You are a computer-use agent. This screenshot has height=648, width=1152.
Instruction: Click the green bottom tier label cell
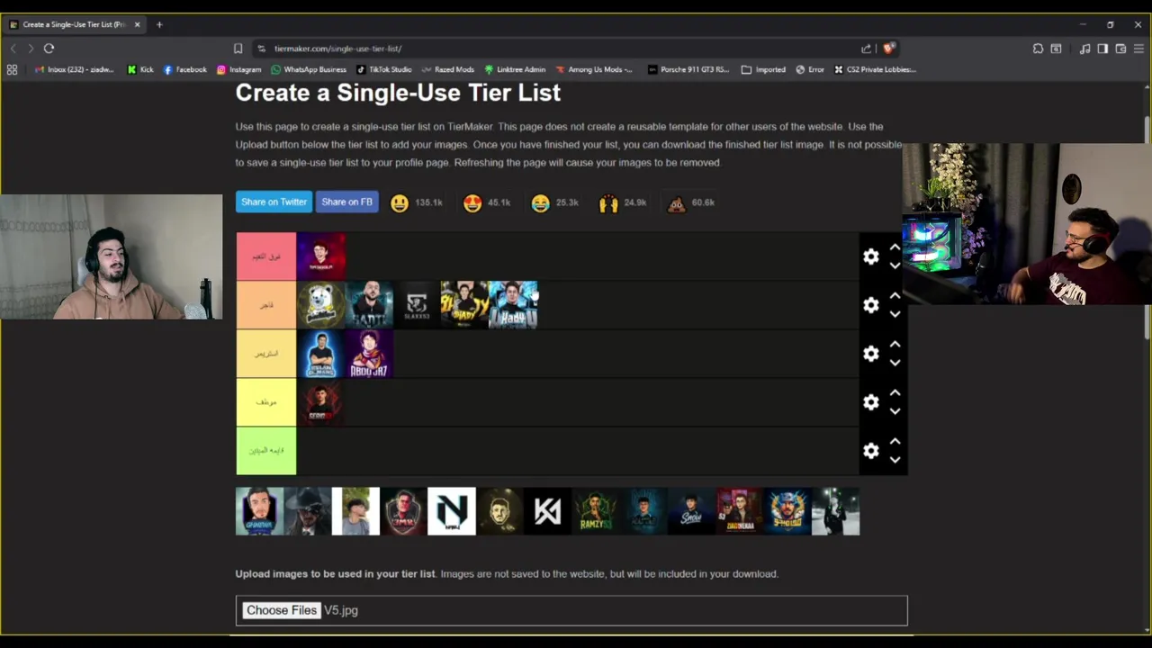click(266, 451)
